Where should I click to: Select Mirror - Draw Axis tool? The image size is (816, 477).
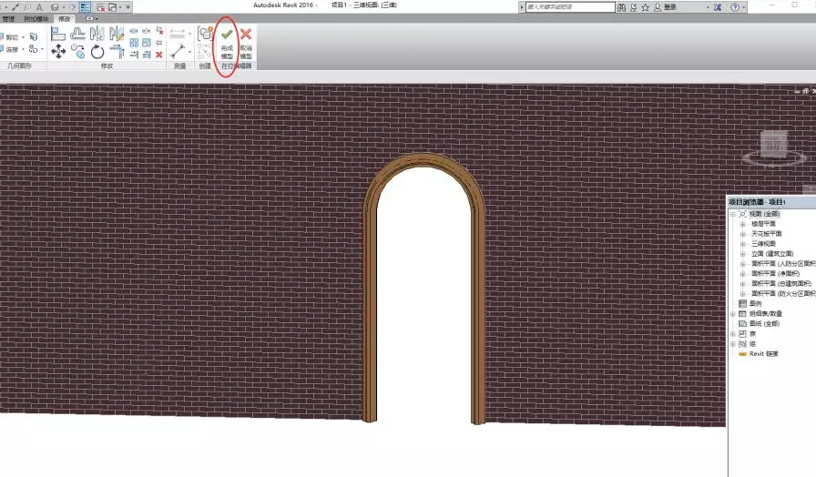pyautogui.click(x=117, y=34)
